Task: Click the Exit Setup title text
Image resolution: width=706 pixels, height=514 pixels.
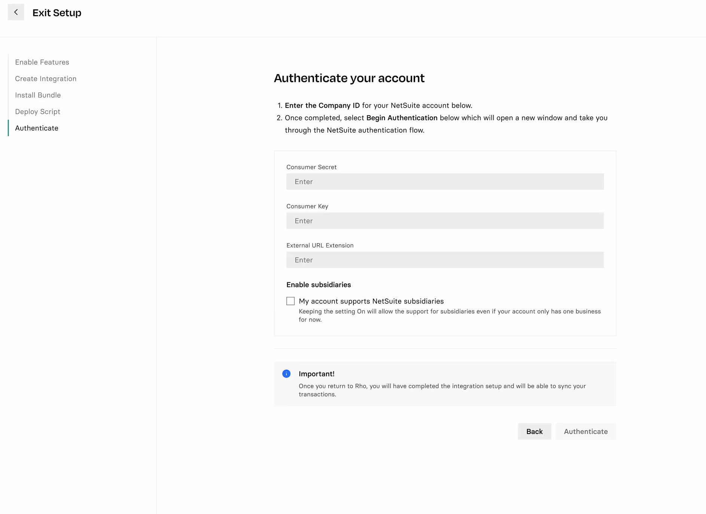Action: tap(57, 13)
